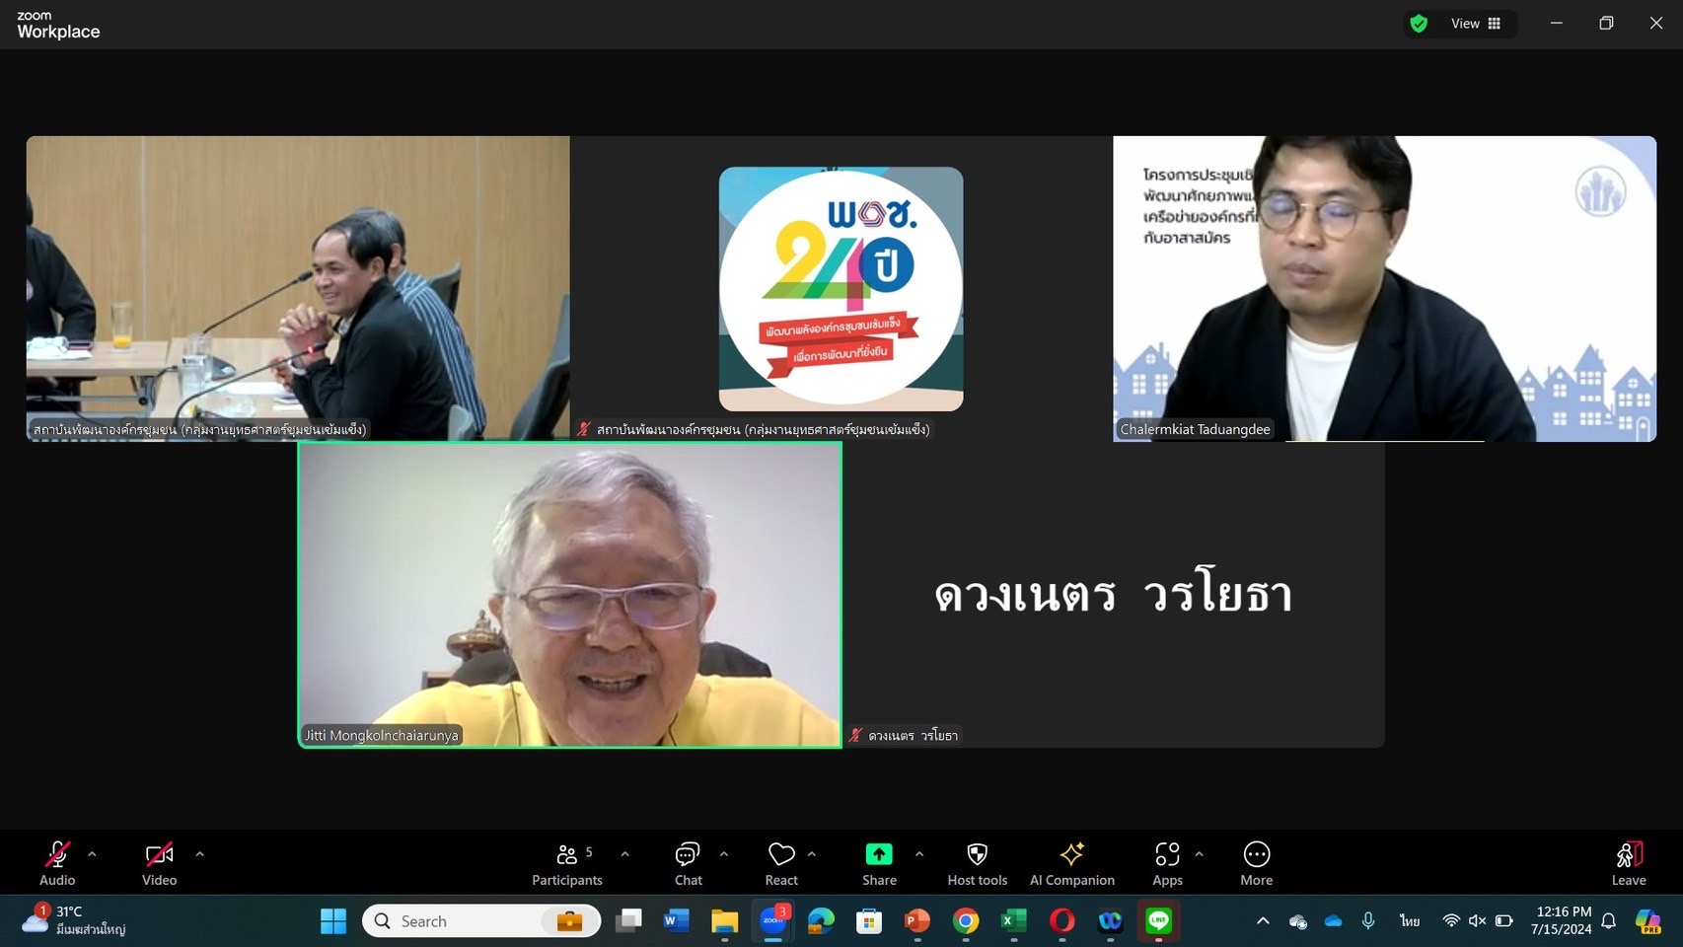Toggle system volume mute icon in tray
The height and width of the screenshot is (947, 1683).
coord(1477,920)
